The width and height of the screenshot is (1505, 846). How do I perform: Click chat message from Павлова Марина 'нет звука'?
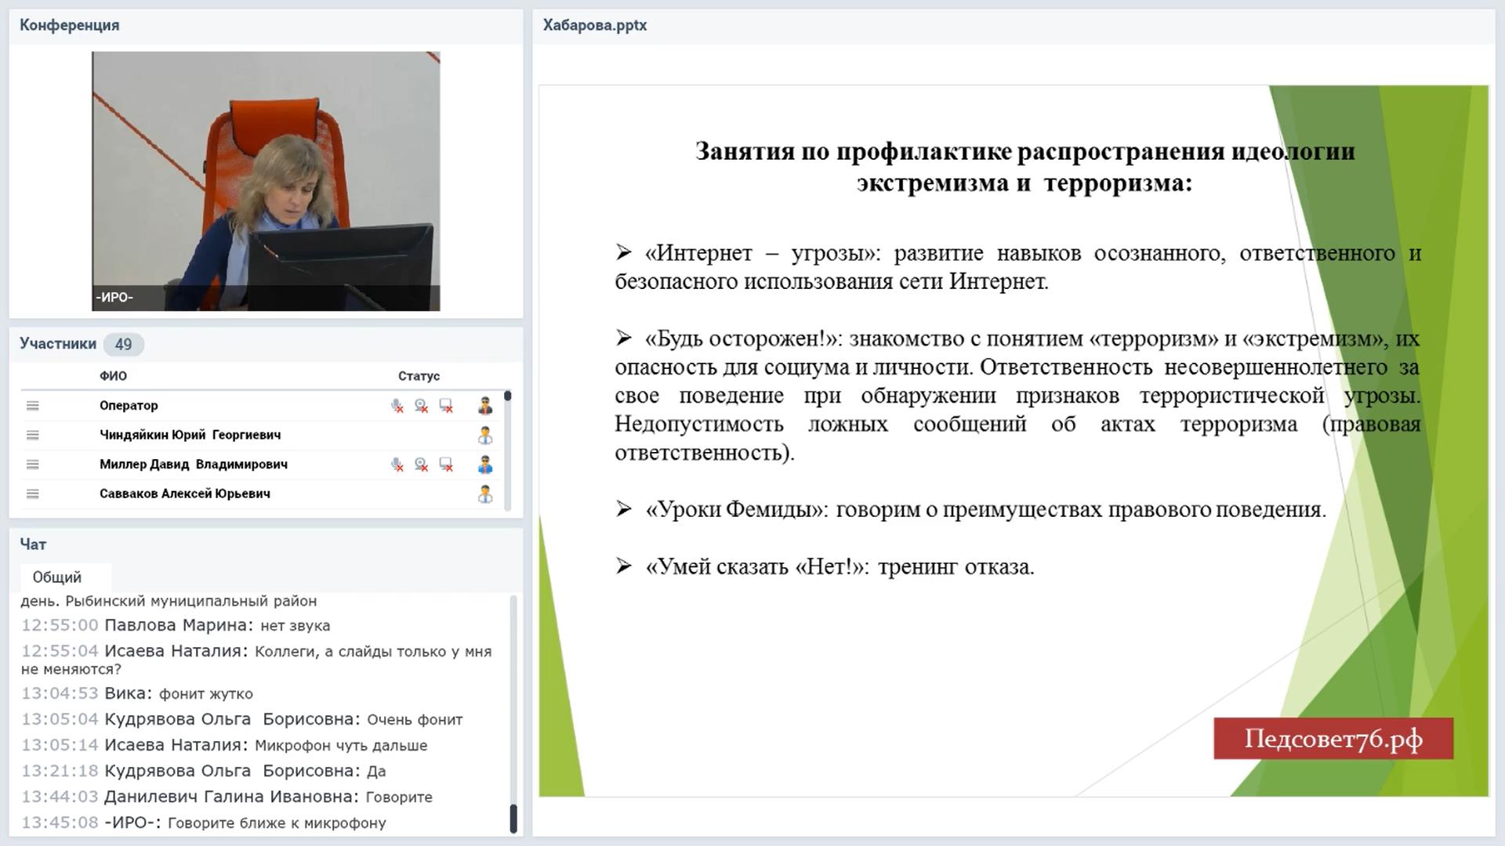pyautogui.click(x=176, y=626)
